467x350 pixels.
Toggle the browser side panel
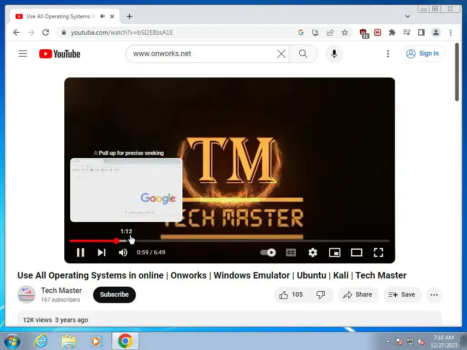421,32
